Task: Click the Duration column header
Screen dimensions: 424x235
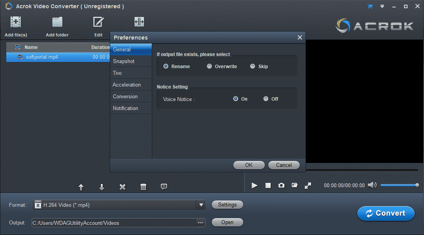Action: (x=100, y=47)
